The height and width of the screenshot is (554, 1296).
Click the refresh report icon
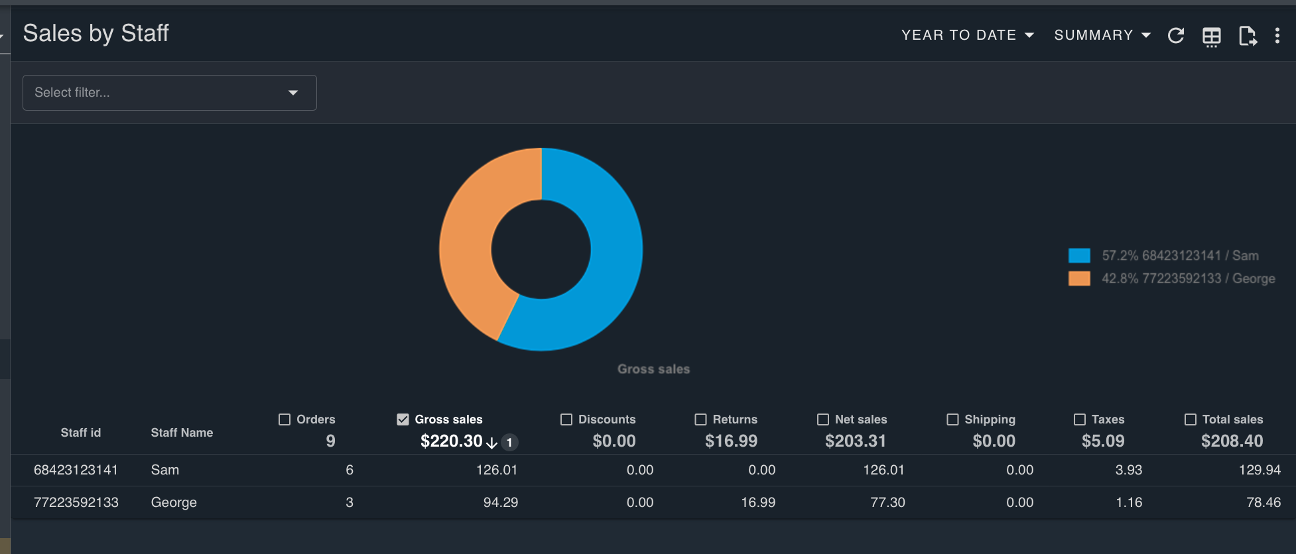click(1175, 36)
